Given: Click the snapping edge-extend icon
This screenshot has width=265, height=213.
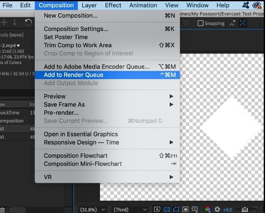Looking at the screenshot, I should 232,23.
